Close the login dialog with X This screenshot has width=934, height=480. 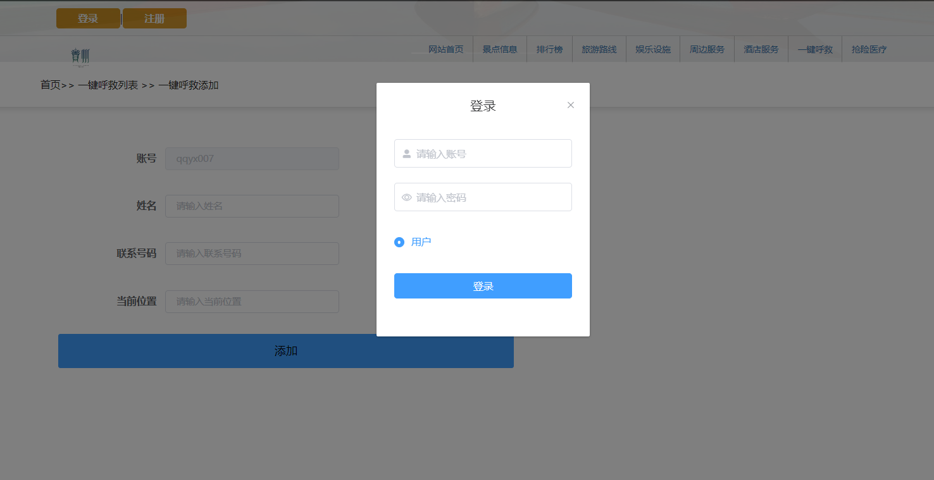[571, 105]
